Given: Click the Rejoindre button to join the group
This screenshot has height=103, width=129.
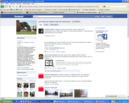Looking at the screenshot, I should point(76,21).
